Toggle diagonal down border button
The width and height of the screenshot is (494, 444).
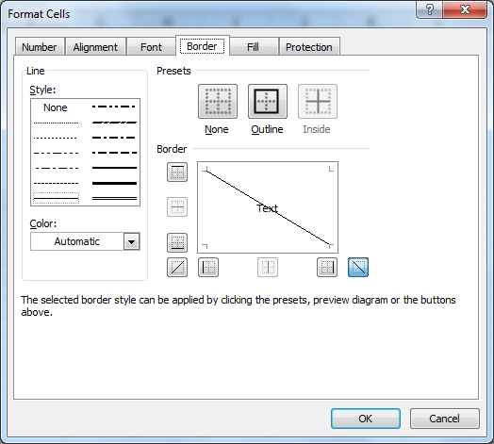click(x=358, y=267)
